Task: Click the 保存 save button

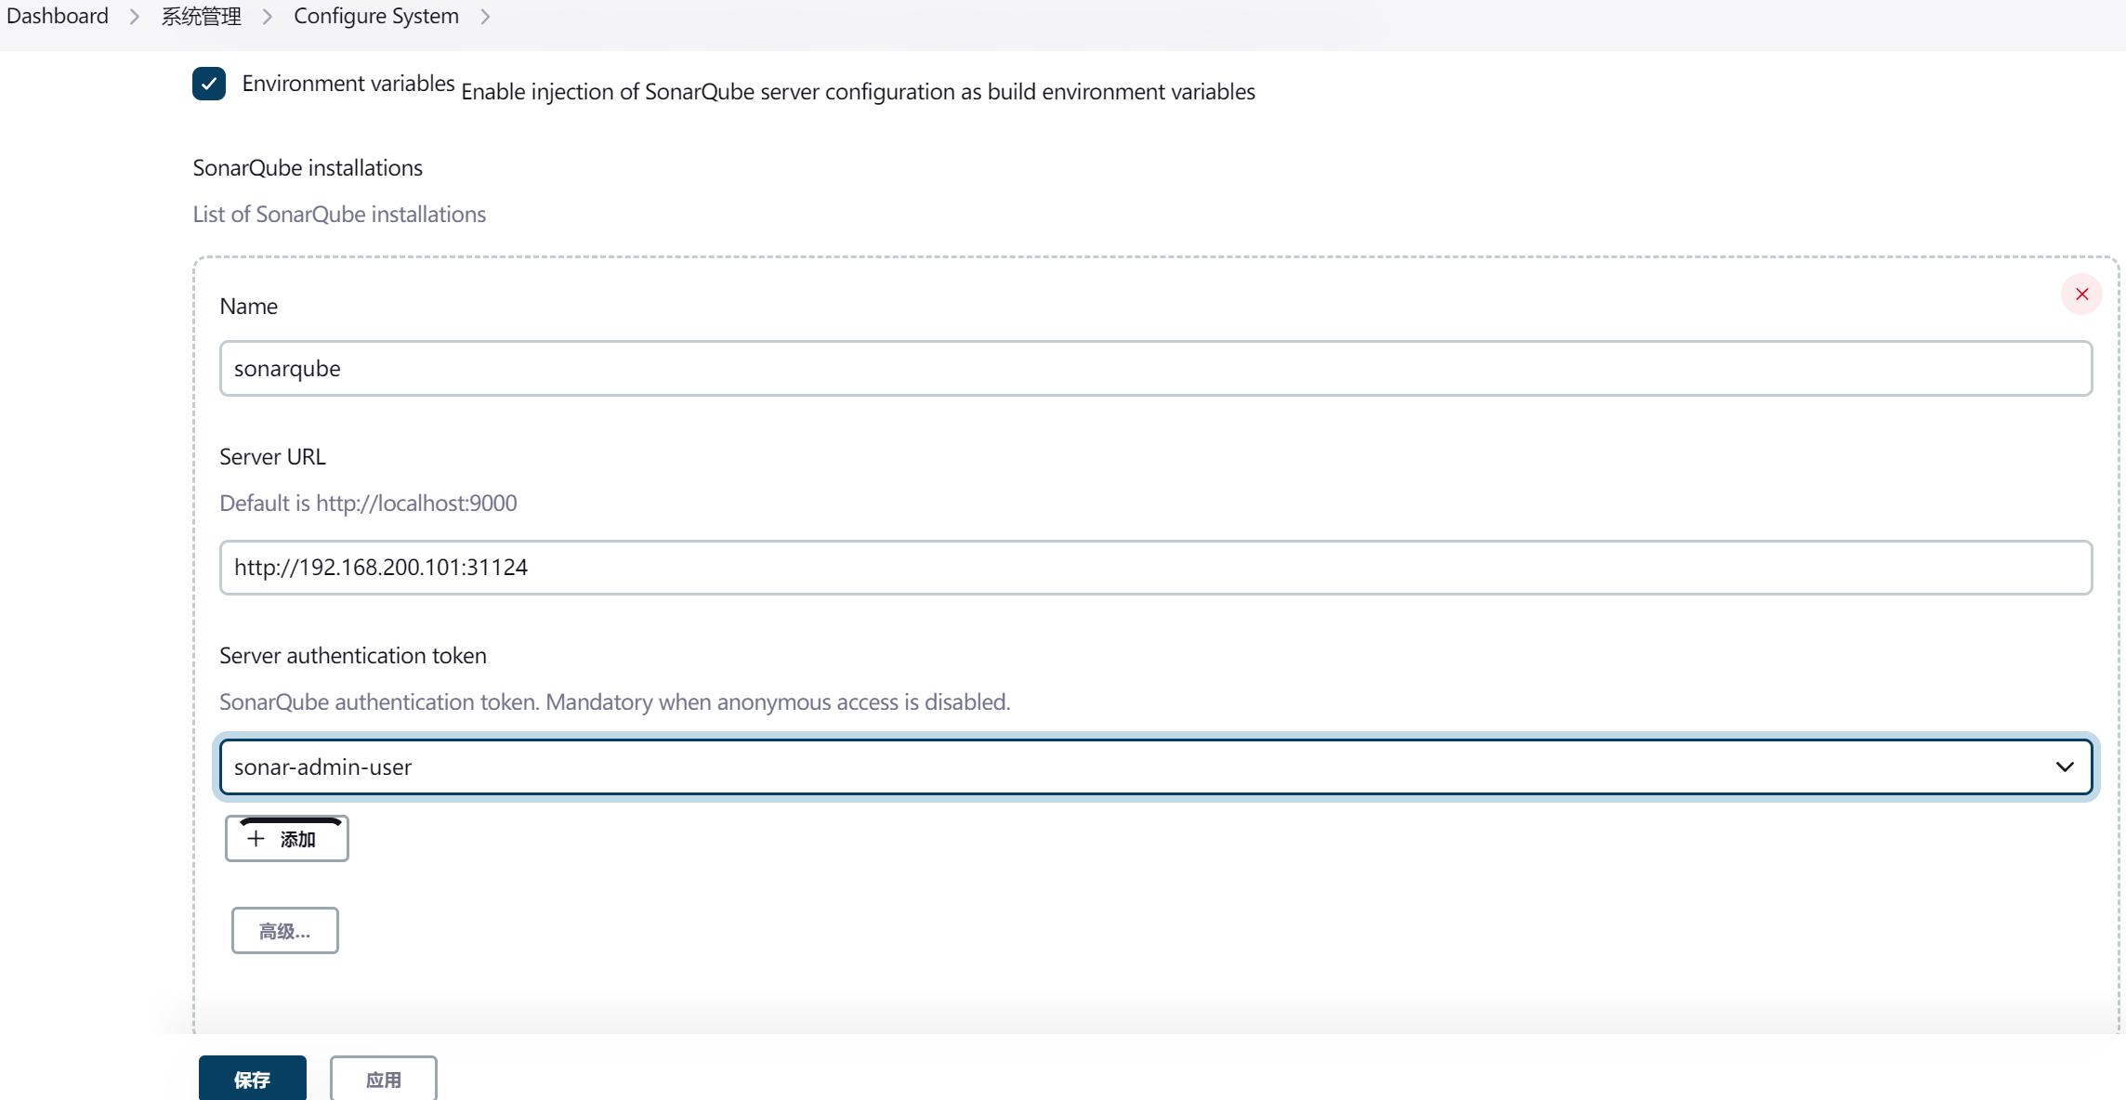Action: (x=253, y=1079)
